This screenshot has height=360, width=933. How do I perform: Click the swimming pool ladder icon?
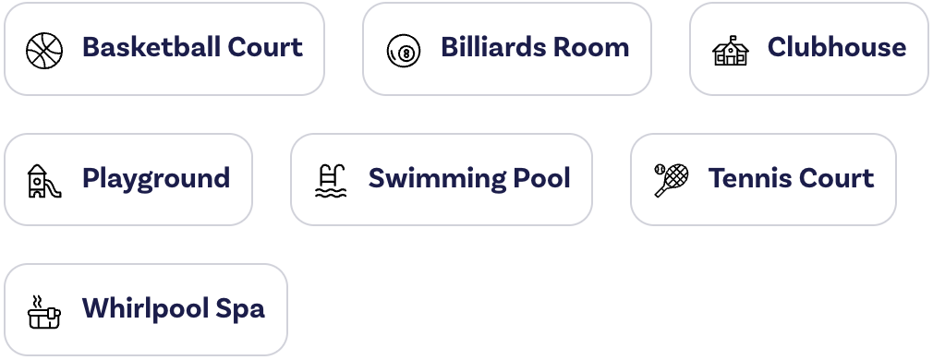click(331, 180)
